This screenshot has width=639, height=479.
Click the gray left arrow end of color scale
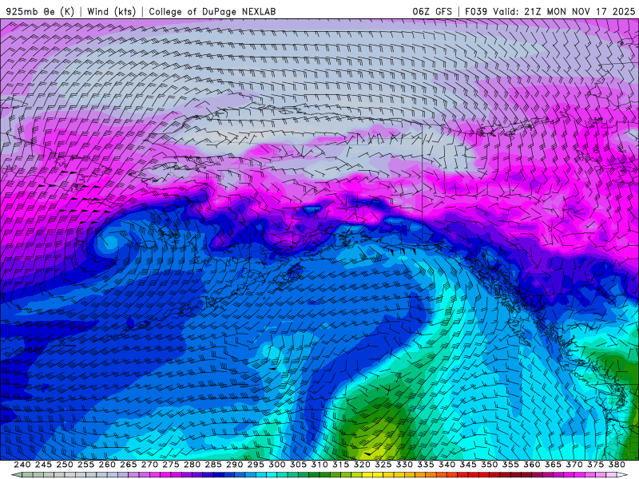point(16,475)
